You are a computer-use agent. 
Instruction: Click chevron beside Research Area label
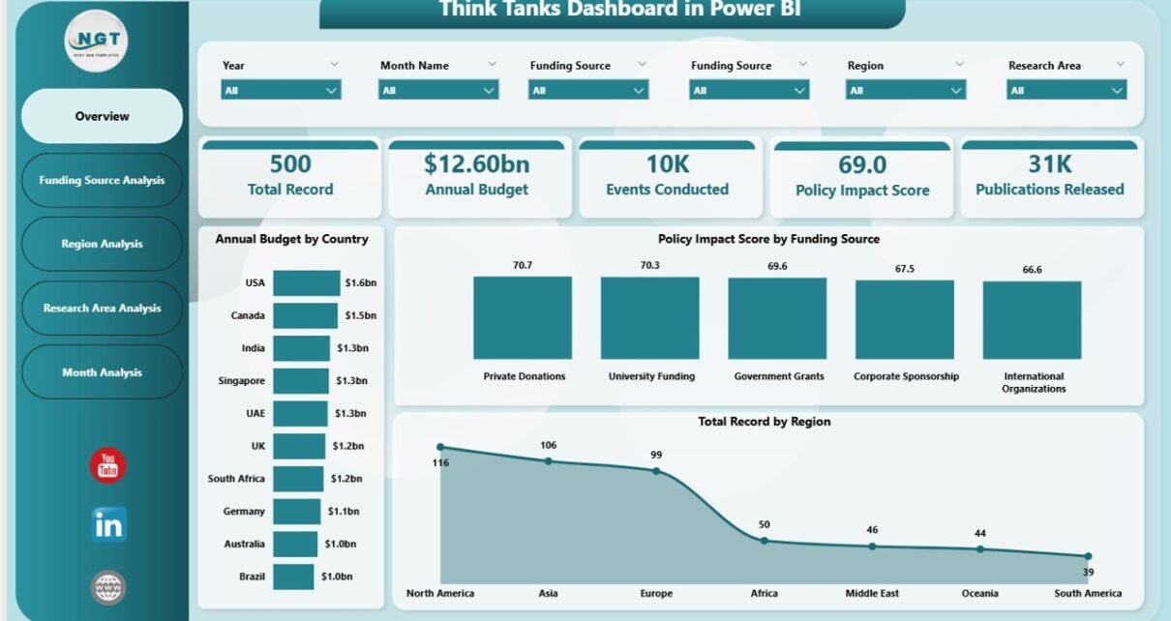click(1120, 65)
